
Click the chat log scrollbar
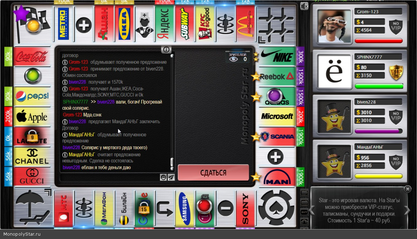pos(172,112)
